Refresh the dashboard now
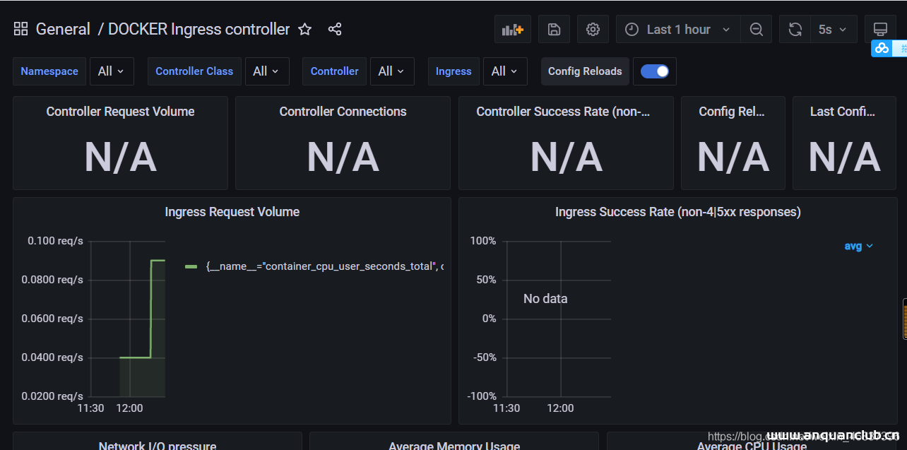Viewport: 907px width, 450px height. 795,29
